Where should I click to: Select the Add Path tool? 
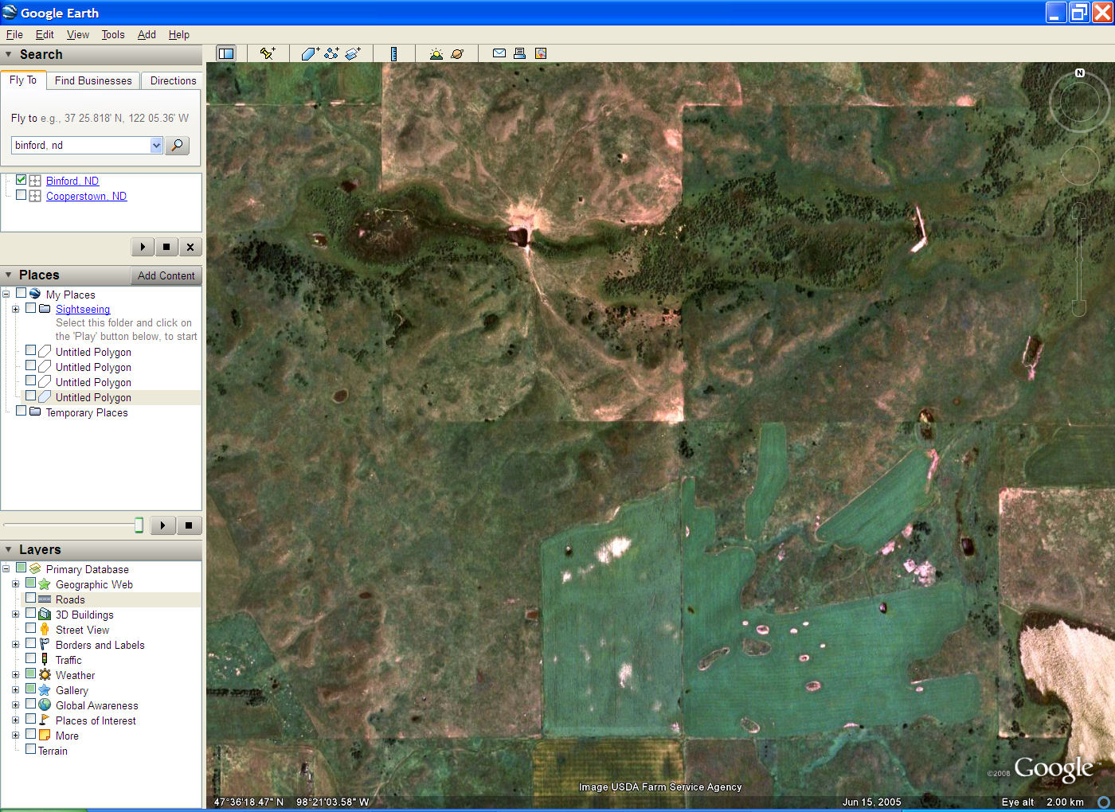(331, 53)
